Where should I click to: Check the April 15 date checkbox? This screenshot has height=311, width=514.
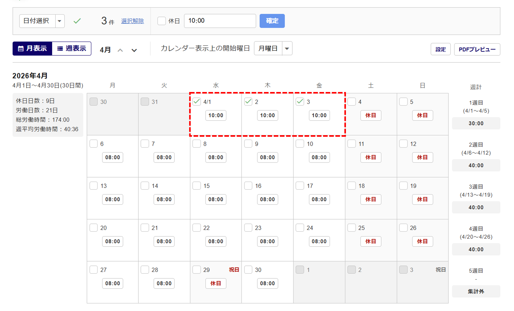(x=197, y=186)
